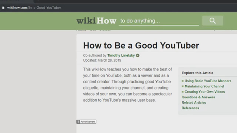The image size is (237, 133).
Task: Switch to the Article tab
Action: (x=81, y=30)
